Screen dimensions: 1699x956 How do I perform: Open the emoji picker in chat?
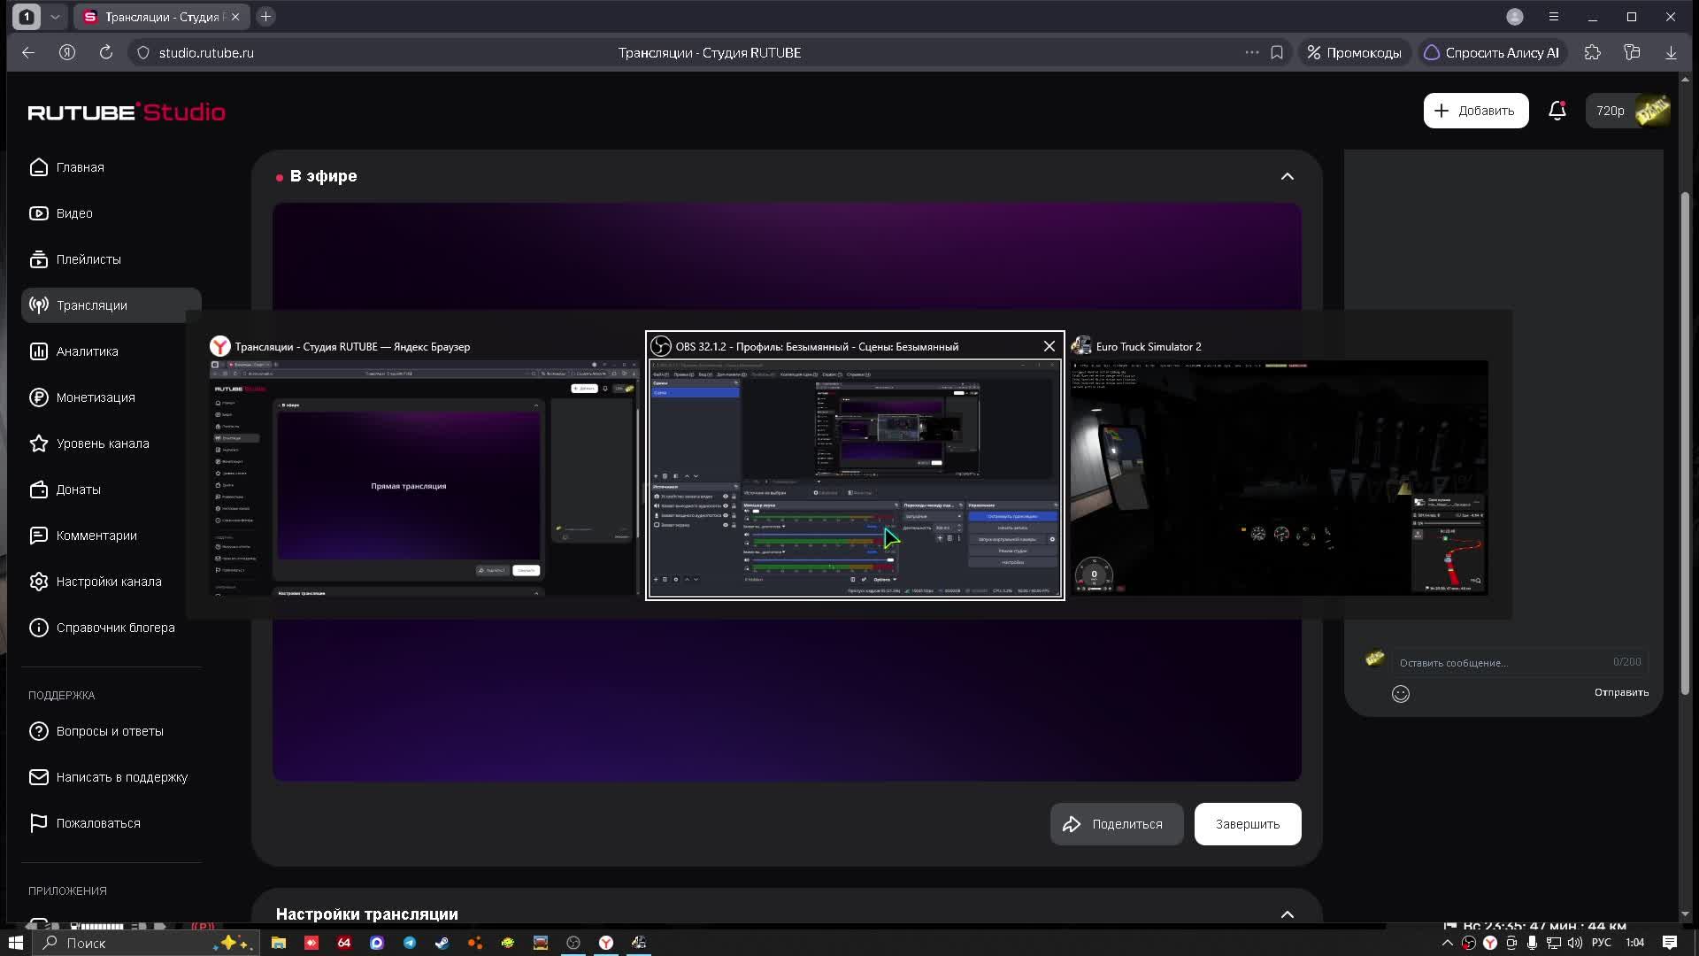coord(1401,694)
